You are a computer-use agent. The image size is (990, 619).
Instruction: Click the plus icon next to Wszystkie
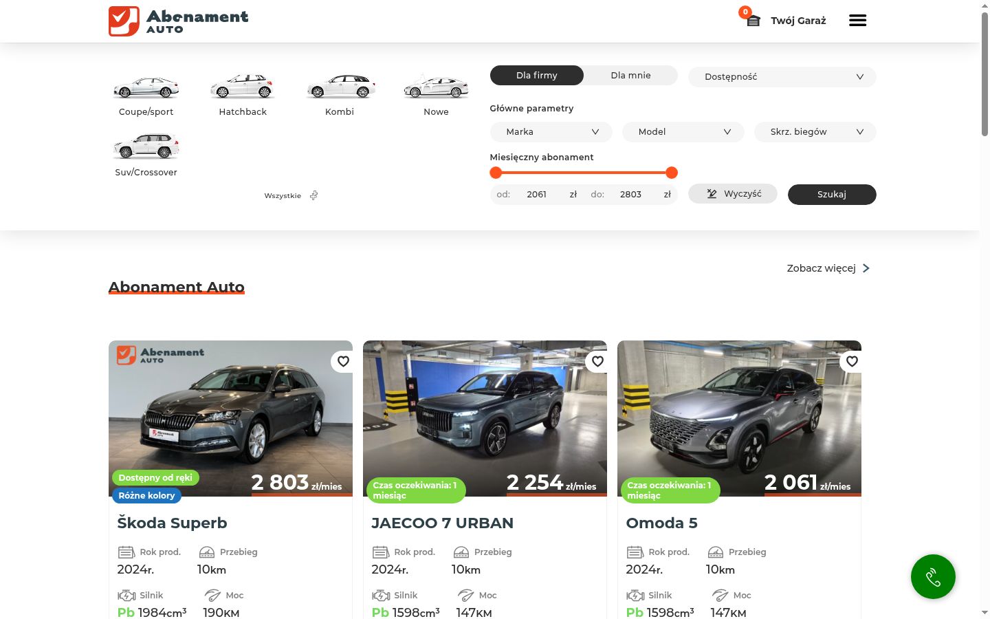313,195
